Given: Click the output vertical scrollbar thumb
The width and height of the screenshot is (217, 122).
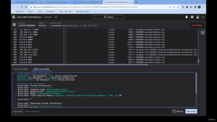Looking at the screenshot, I should pyautogui.click(x=198, y=61).
